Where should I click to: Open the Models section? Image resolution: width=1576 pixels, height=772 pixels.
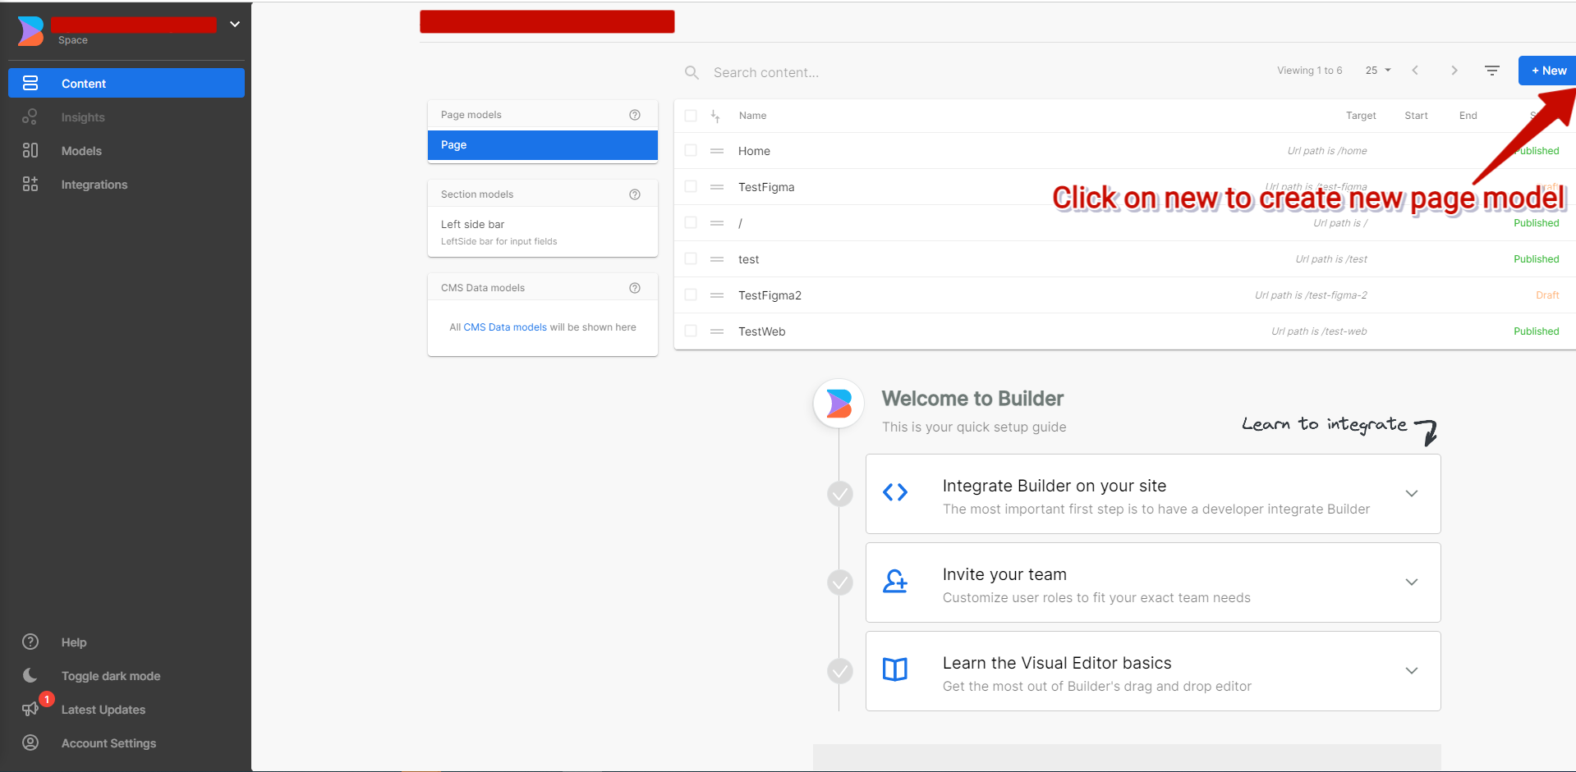click(81, 151)
